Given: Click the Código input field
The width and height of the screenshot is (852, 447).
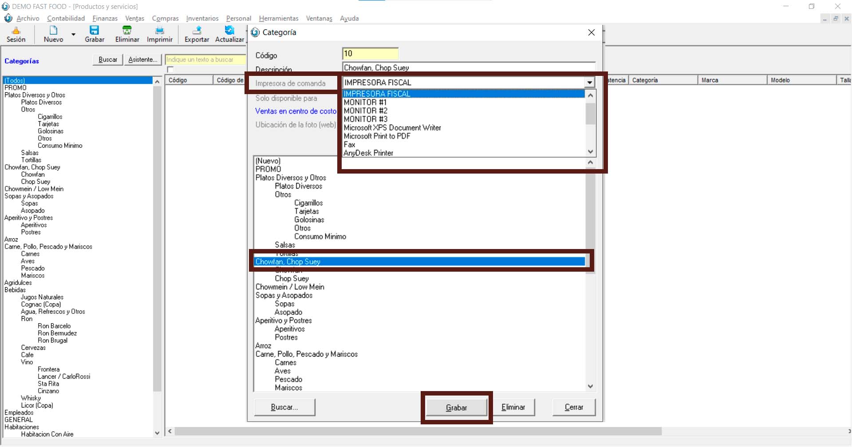Looking at the screenshot, I should click(370, 54).
